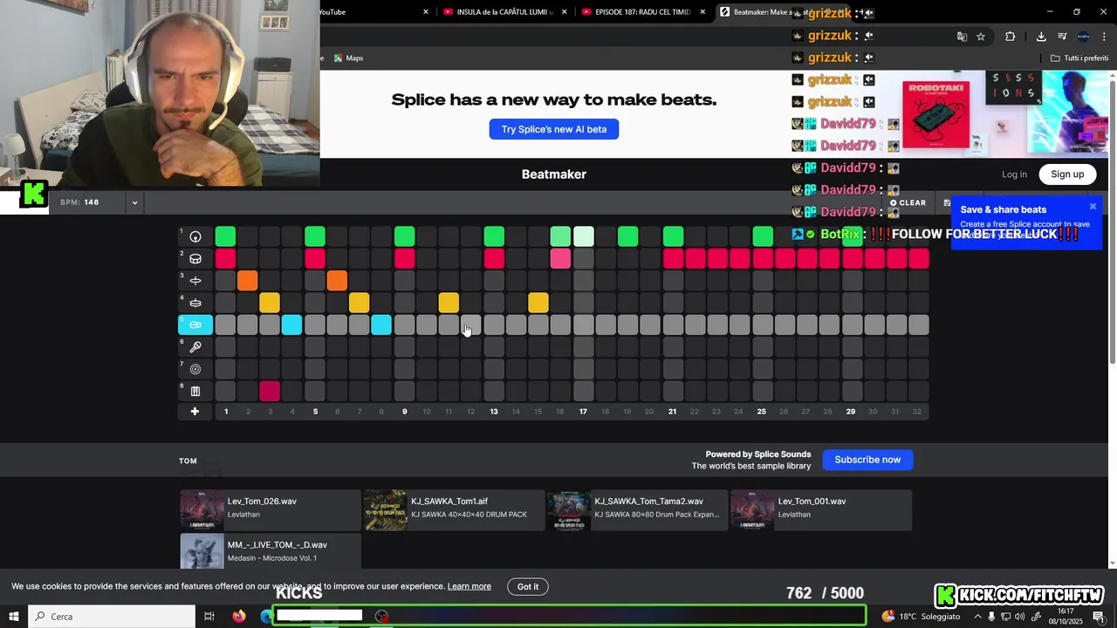Choose the Lev_Tom_001.wav sample
The width and height of the screenshot is (1117, 628).
(x=820, y=509)
